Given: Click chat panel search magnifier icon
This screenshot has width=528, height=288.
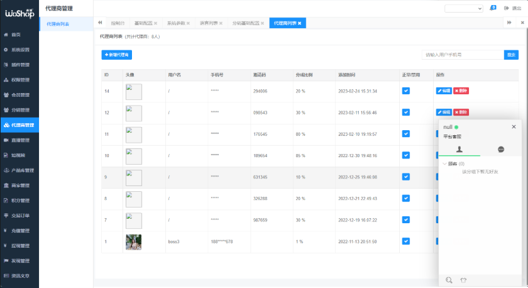Looking at the screenshot, I should (449, 280).
